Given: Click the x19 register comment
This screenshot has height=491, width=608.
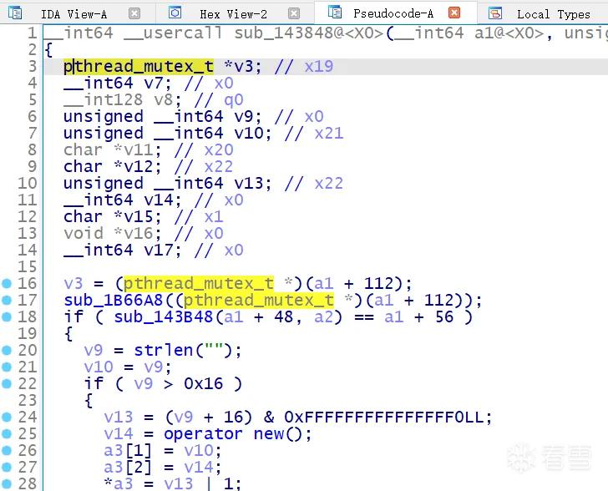Looking at the screenshot, I should 319,67.
